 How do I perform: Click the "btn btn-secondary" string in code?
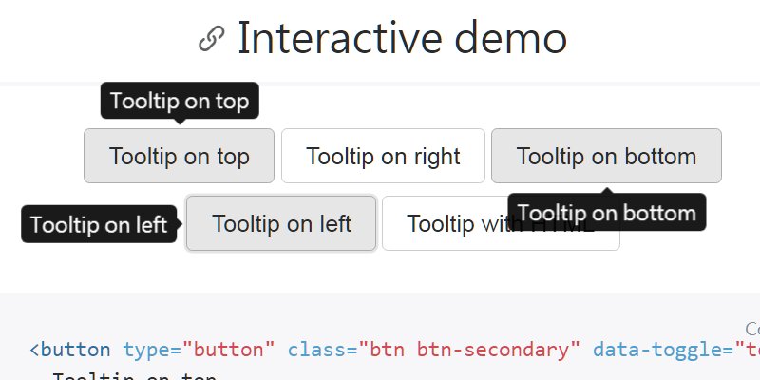(466, 350)
